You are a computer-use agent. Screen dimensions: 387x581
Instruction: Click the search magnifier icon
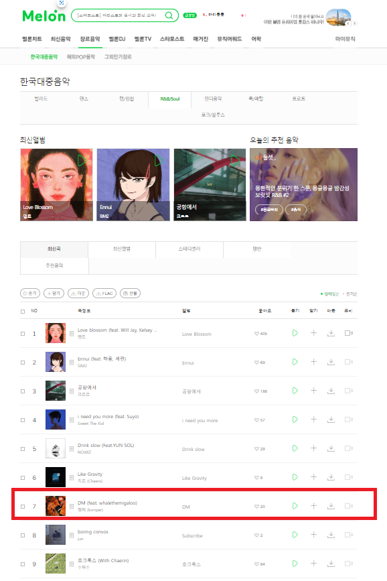point(169,15)
